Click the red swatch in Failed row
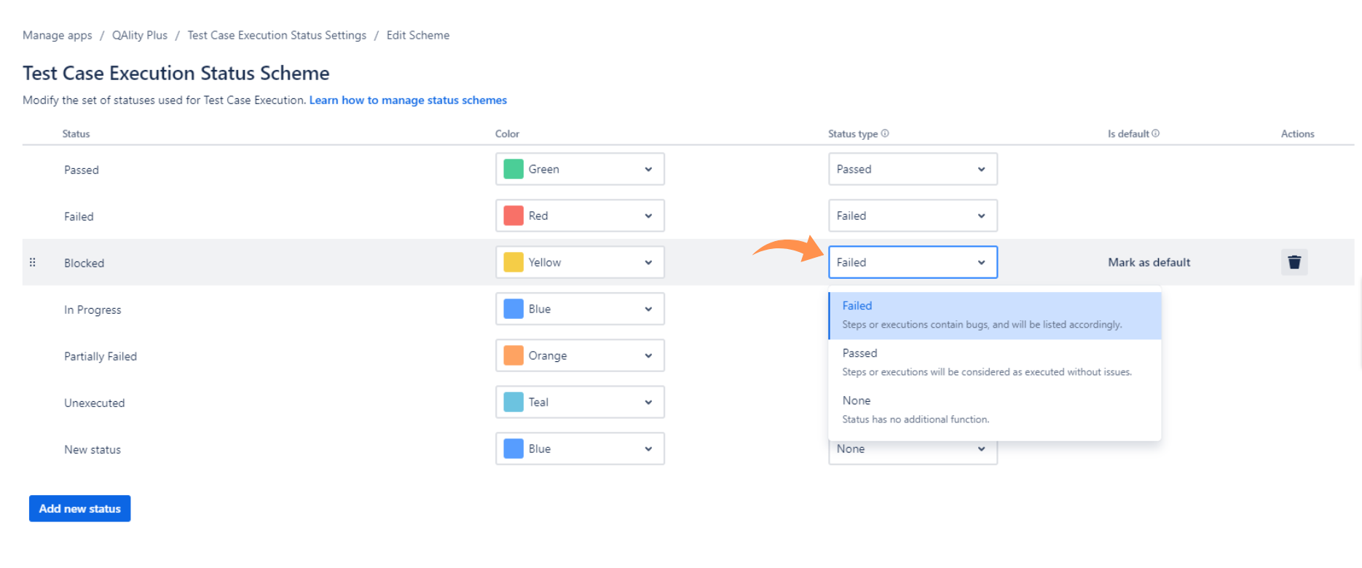This screenshot has height=568, width=1362. [513, 216]
